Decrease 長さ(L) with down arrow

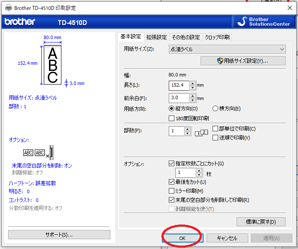[192, 88]
